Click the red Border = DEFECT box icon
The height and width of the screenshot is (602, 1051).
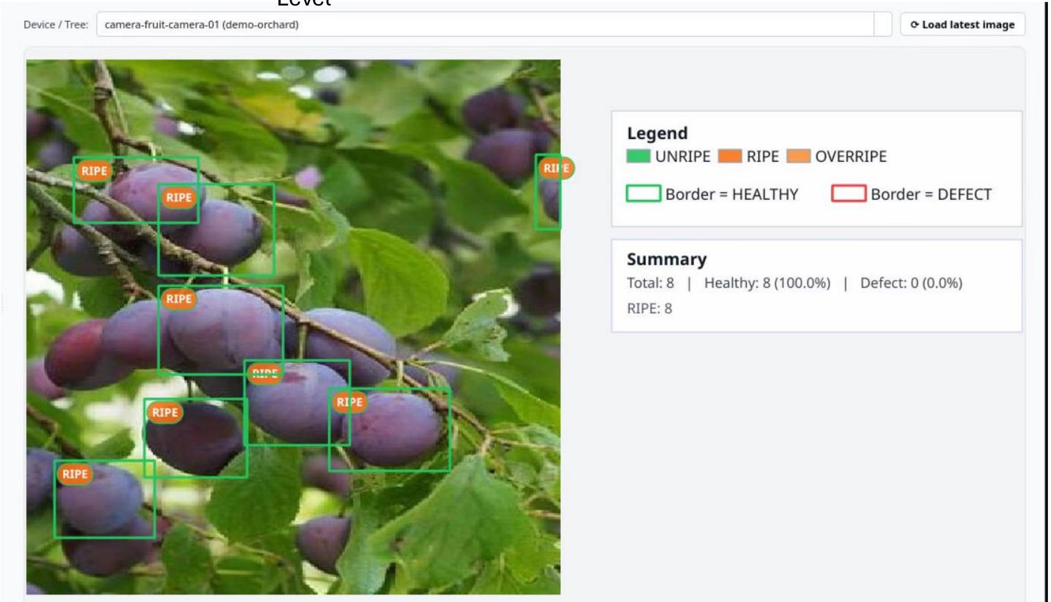pyautogui.click(x=848, y=193)
